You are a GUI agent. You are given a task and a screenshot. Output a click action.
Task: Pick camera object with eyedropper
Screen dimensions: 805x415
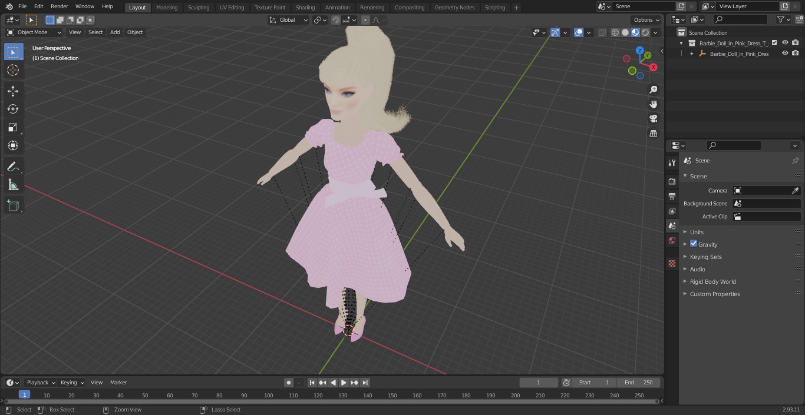[x=795, y=191]
